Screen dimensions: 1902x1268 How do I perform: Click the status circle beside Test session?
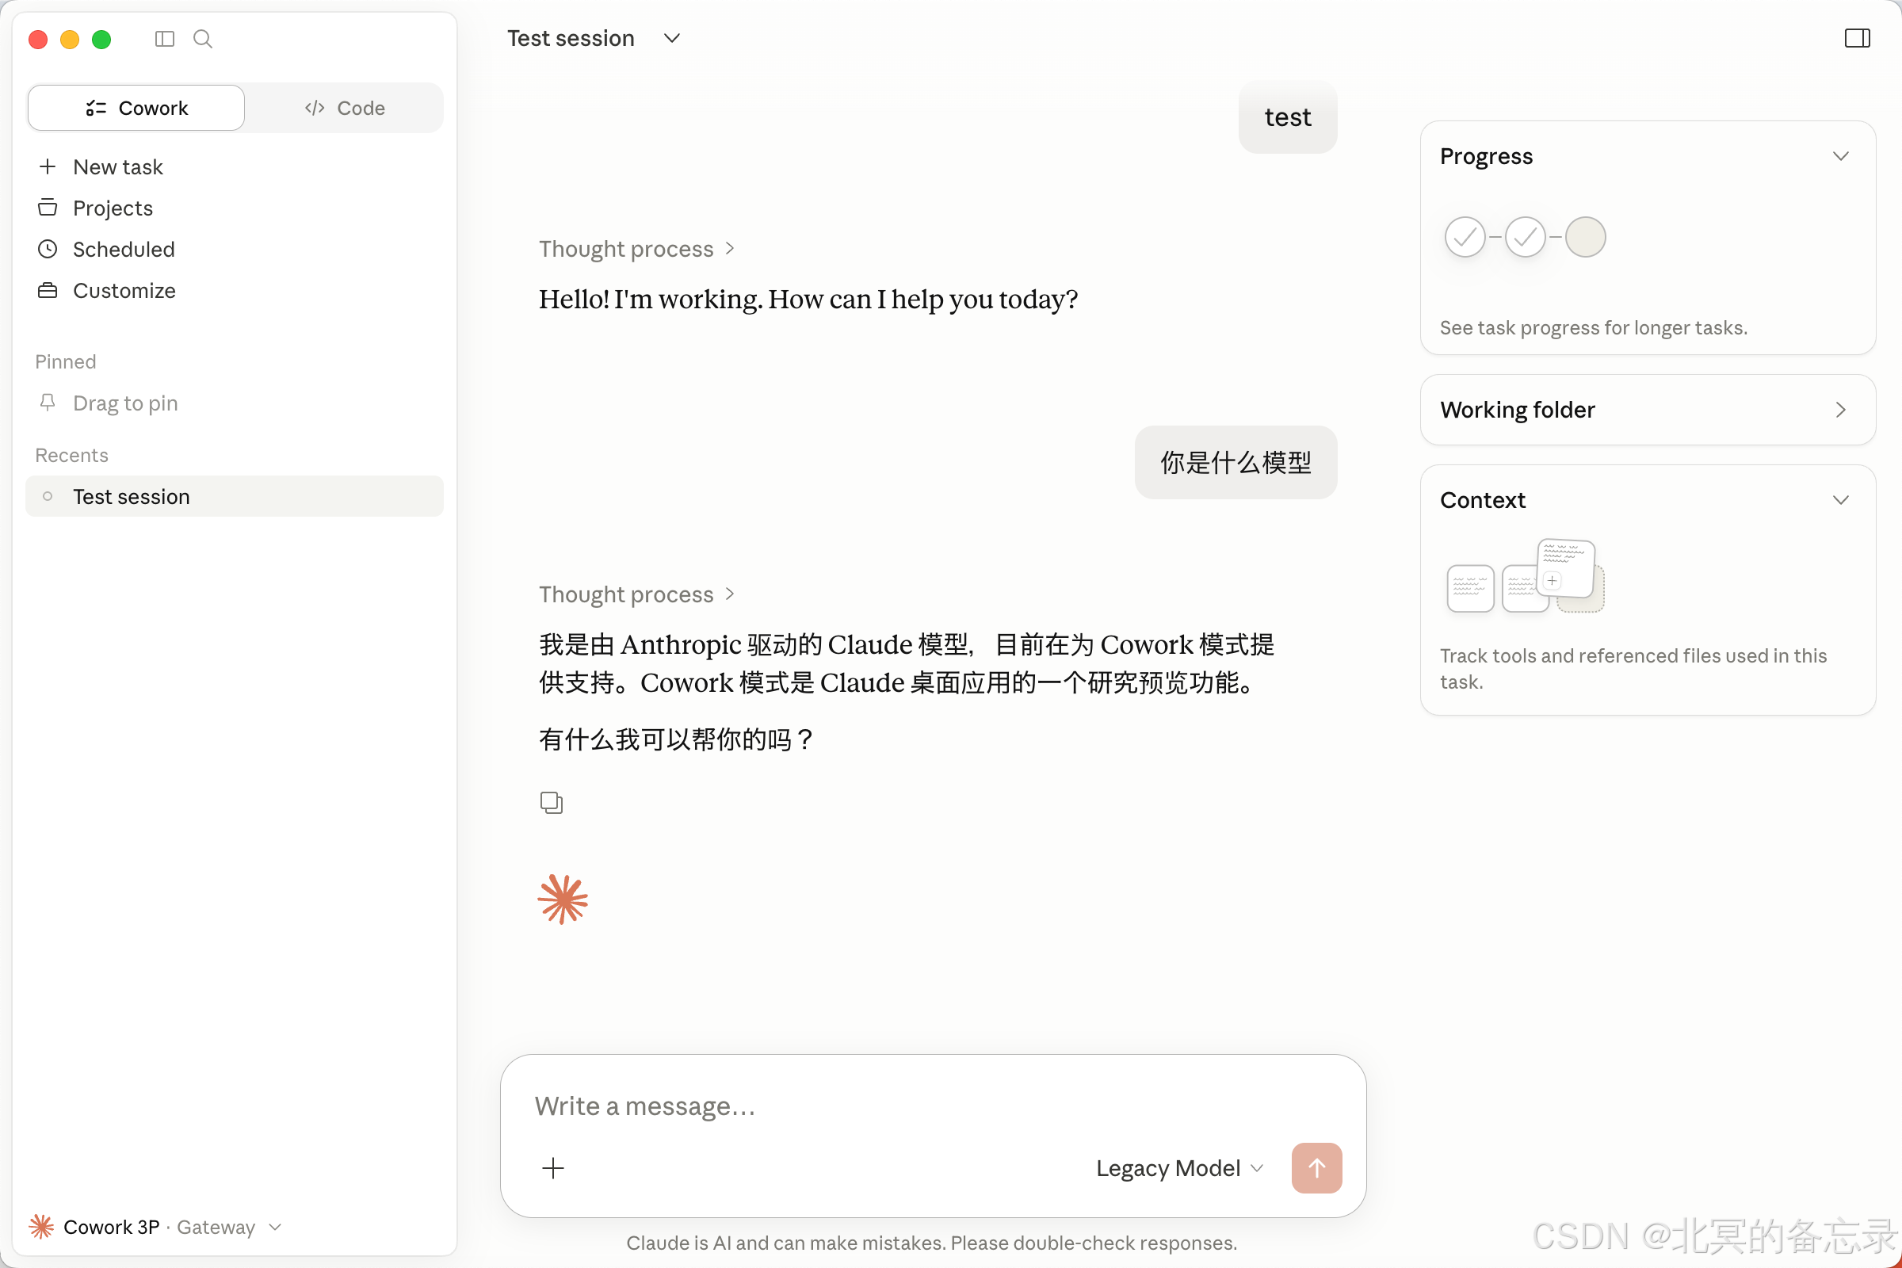pyautogui.click(x=48, y=497)
